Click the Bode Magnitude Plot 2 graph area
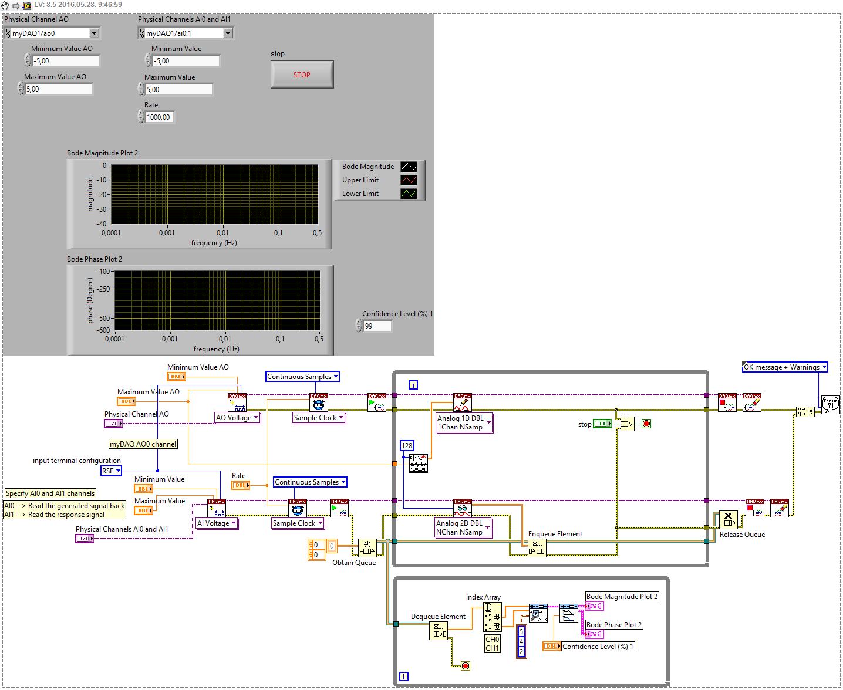This screenshot has width=843, height=690. coord(215,194)
